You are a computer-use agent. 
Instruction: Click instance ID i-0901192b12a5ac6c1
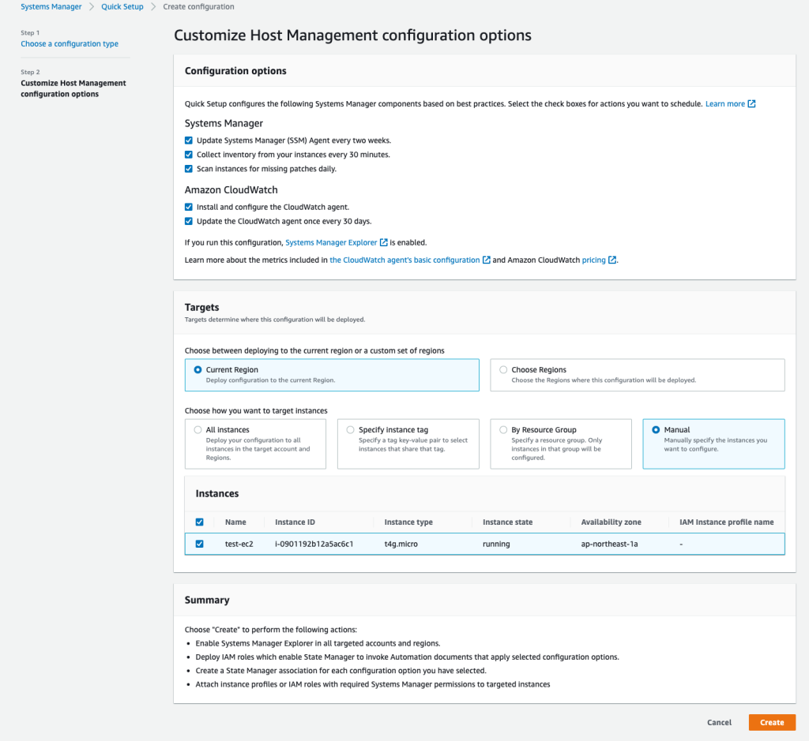point(314,544)
